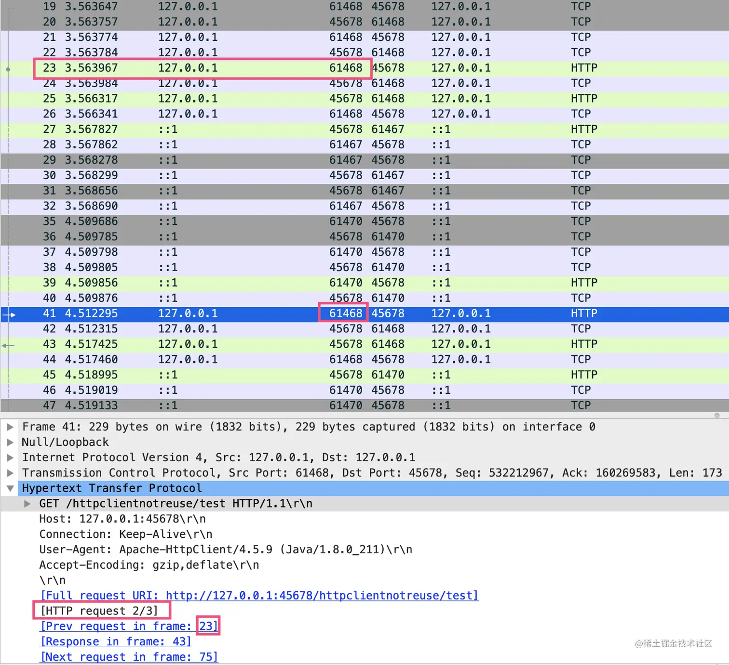
Task: Select packet 39 with time 4.509856
Action: coord(364,283)
